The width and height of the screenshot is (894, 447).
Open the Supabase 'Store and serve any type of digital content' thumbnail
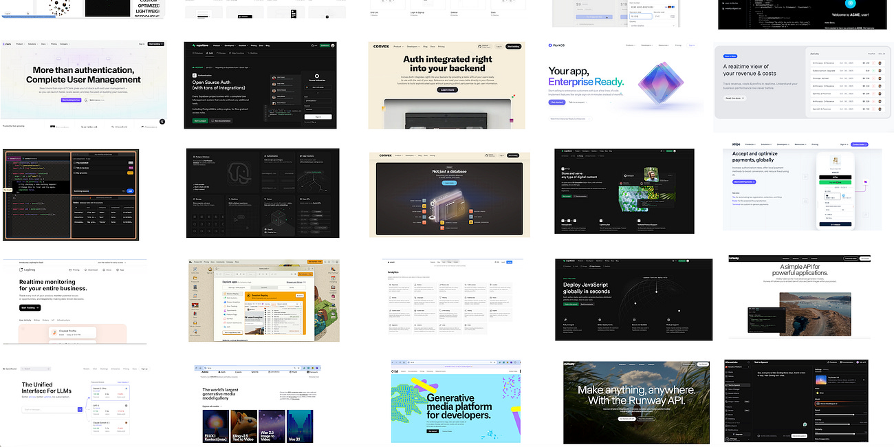(x=624, y=191)
